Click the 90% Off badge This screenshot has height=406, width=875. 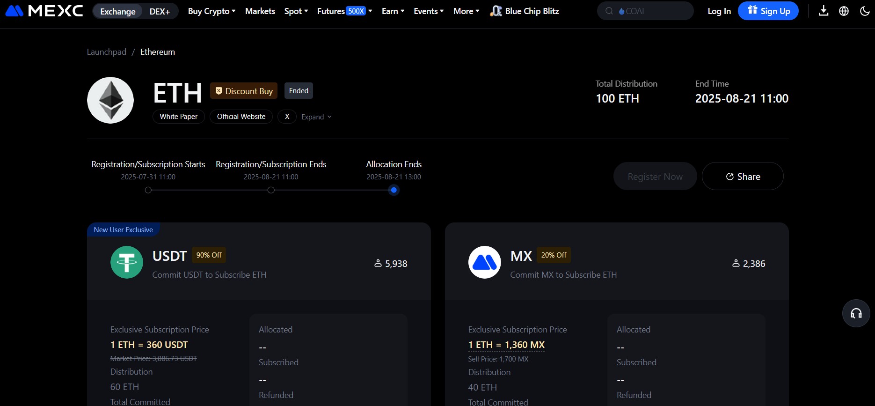[209, 255]
